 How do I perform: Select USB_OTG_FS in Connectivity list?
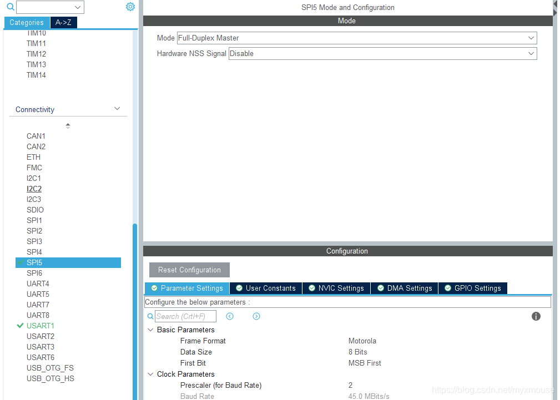point(50,368)
